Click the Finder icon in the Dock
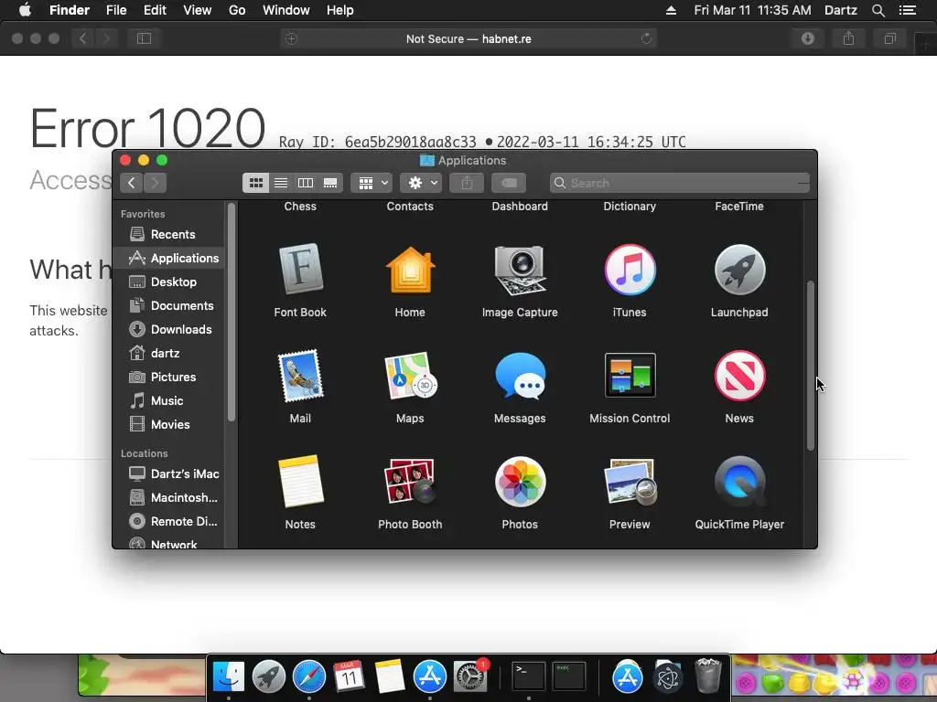Viewport: 937px width, 702px height. [x=229, y=676]
